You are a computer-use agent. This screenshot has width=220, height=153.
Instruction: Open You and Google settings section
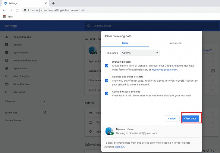tap(22, 37)
